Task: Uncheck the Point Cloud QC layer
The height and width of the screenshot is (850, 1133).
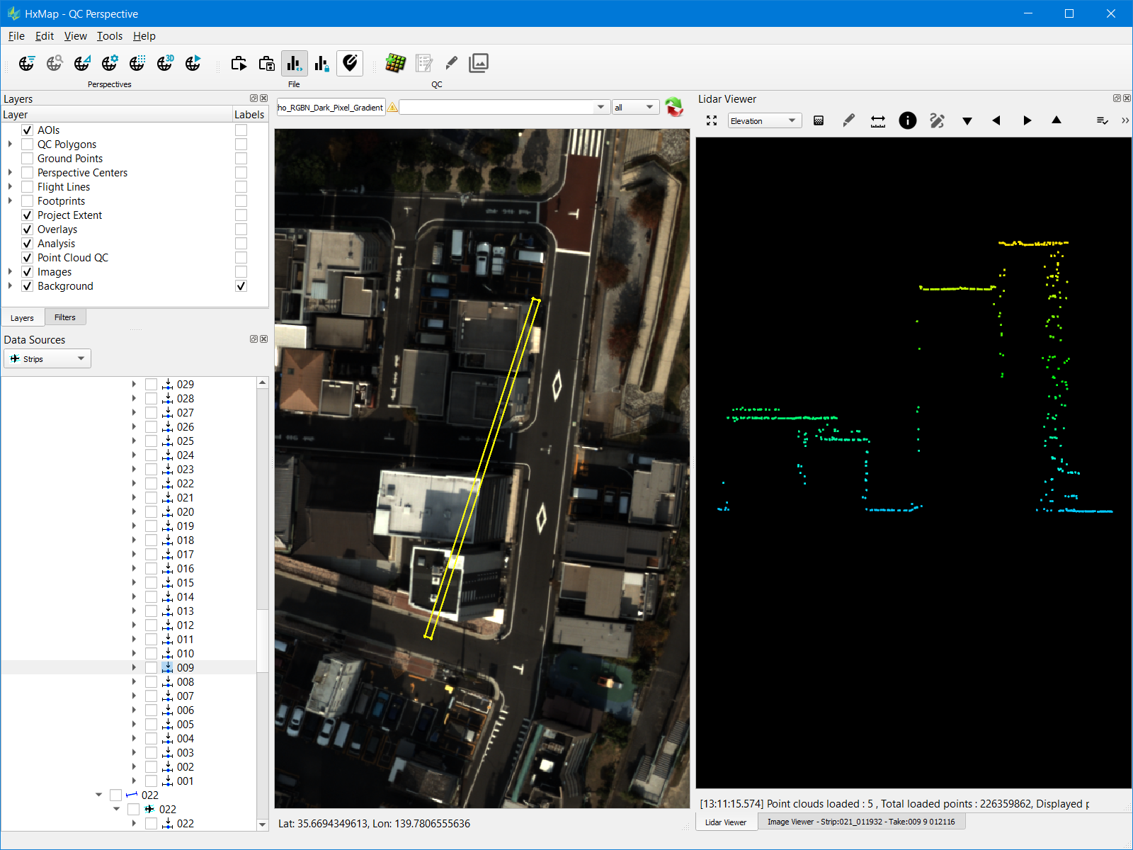Action: coord(28,258)
